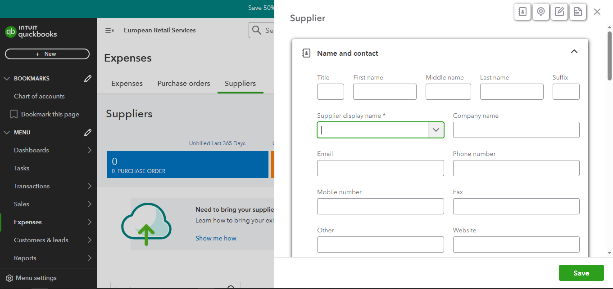This screenshot has width=613, height=289.
Task: Open Chart of accounts bookmark
Action: [39, 96]
